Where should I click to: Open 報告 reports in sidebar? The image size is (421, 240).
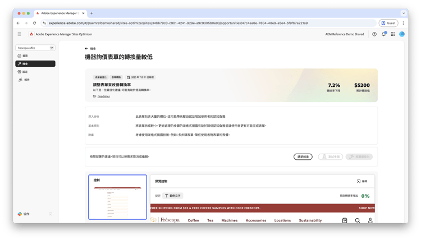tap(35, 80)
